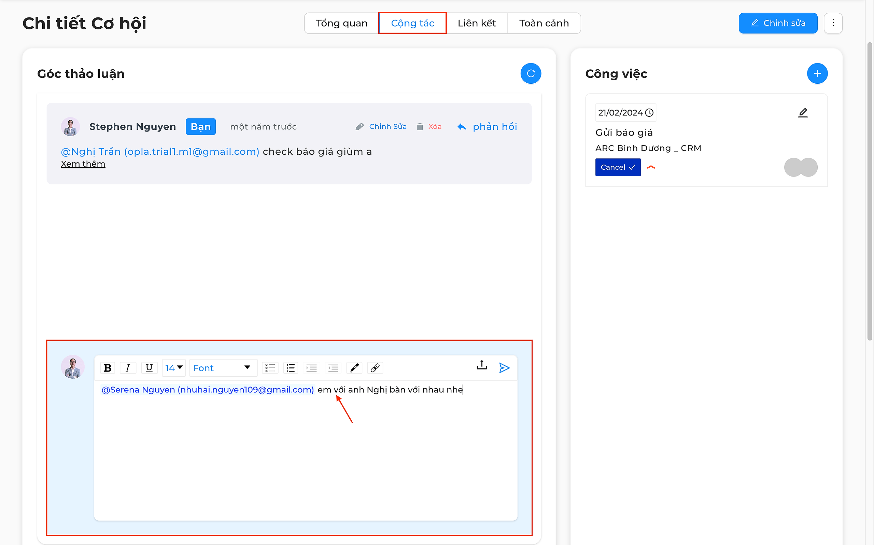Image resolution: width=874 pixels, height=545 pixels.
Task: Switch to the Tổng quan tab
Action: 341,23
